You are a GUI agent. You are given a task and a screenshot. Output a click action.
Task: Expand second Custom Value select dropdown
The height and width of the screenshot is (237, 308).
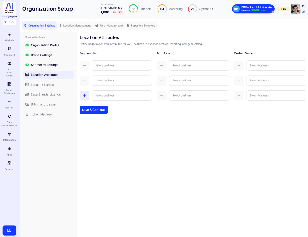pyautogui.click(x=276, y=81)
